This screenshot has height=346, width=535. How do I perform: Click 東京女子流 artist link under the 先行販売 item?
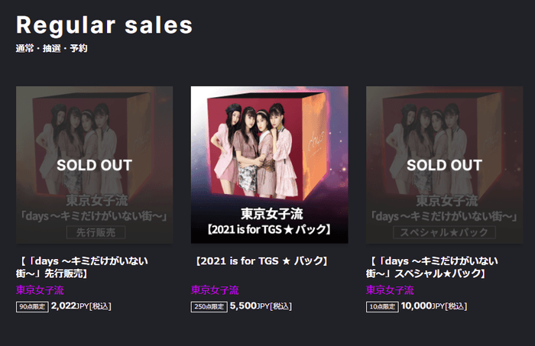[40, 290]
